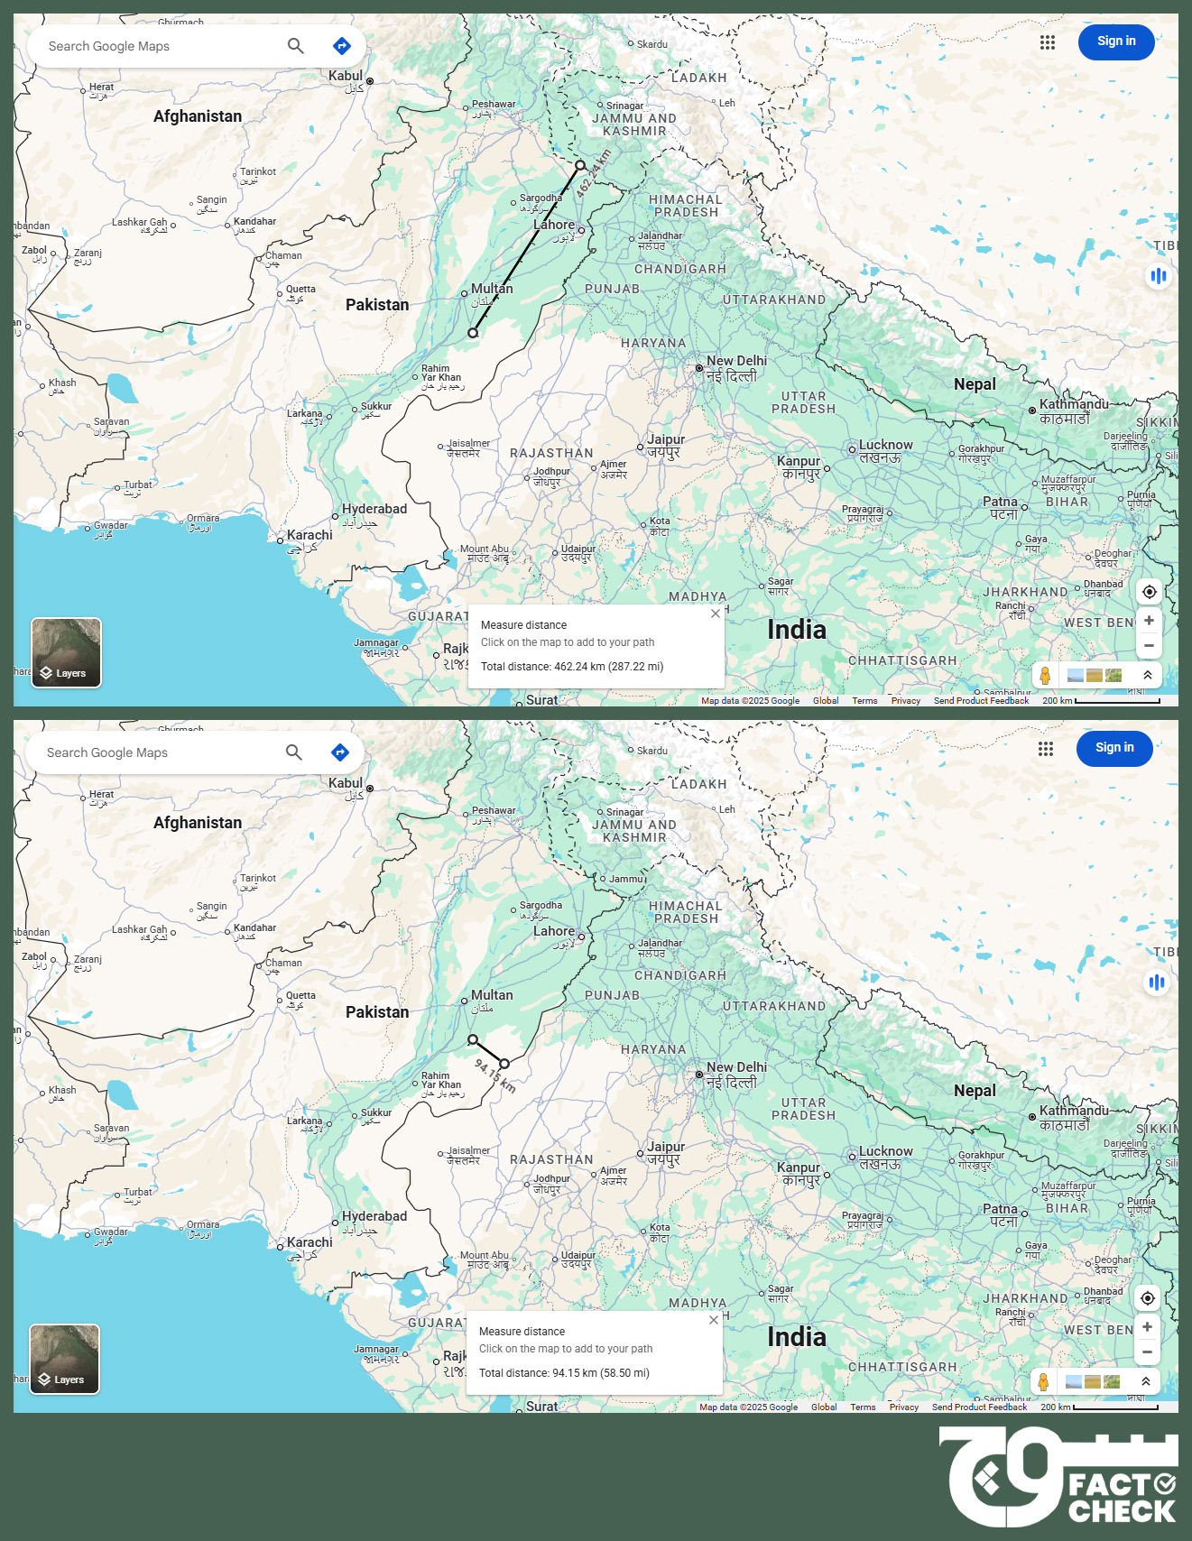Screen dimensions: 1192x1541
Task: Click the Jammu city label in the 94.15 km map
Action: [626, 879]
